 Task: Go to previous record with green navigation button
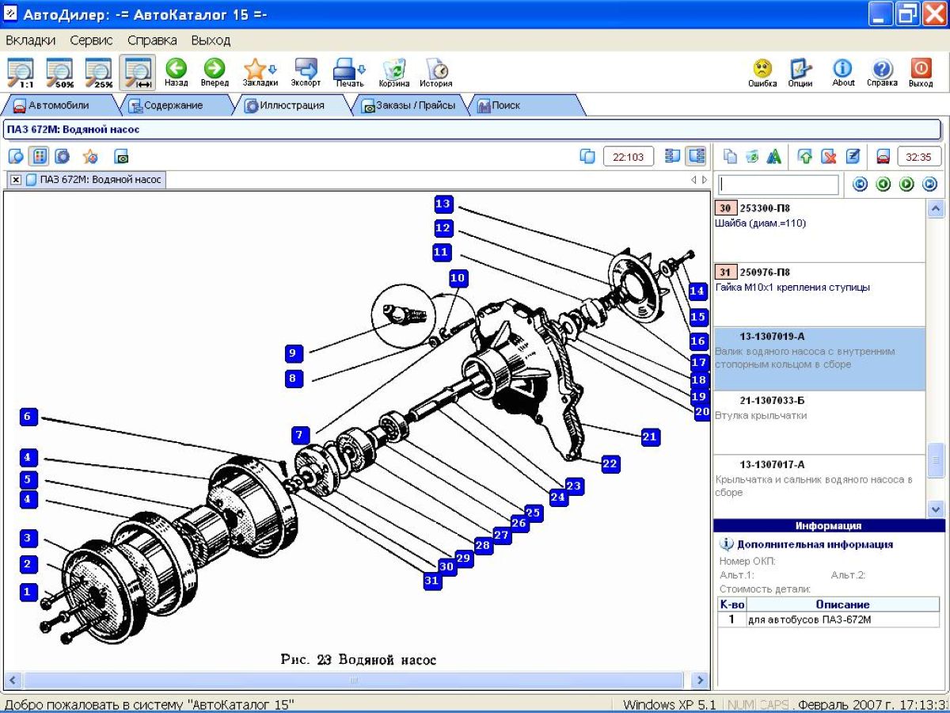tap(883, 185)
